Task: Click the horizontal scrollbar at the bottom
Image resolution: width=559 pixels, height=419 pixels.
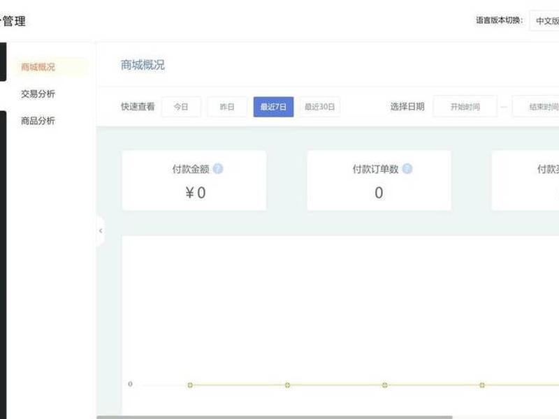Action: click(275, 417)
